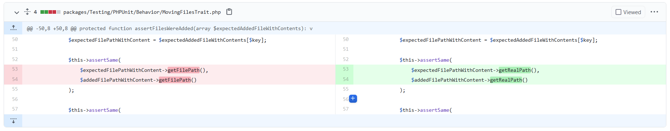This screenshot has height=131, width=670.
Task: Expand hidden lines above the hunk
Action: click(x=13, y=28)
